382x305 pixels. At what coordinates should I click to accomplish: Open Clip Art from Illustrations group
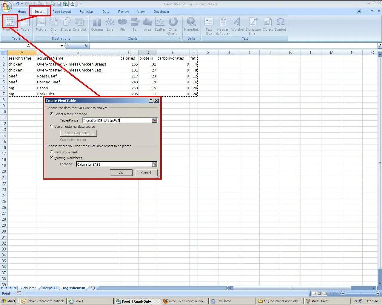click(x=53, y=26)
